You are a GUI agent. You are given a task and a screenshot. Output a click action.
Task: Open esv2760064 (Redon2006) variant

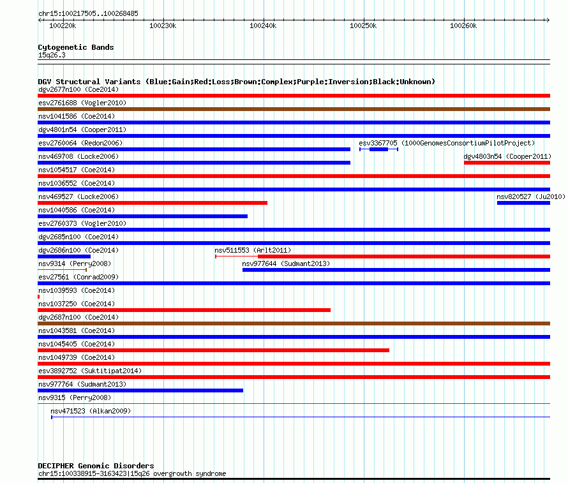coord(80,143)
